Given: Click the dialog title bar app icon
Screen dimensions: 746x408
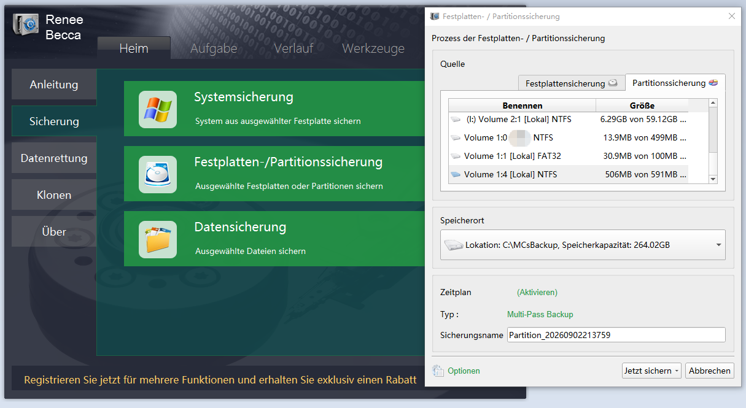Looking at the screenshot, I should pyautogui.click(x=435, y=17).
